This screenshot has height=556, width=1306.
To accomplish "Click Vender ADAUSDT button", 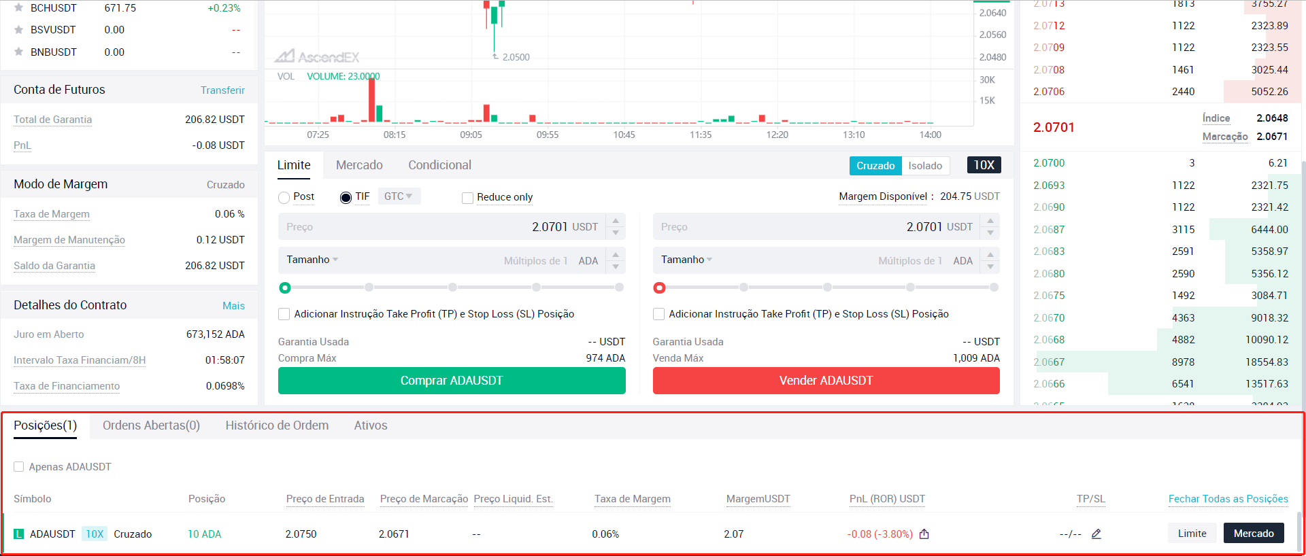I will click(x=826, y=381).
